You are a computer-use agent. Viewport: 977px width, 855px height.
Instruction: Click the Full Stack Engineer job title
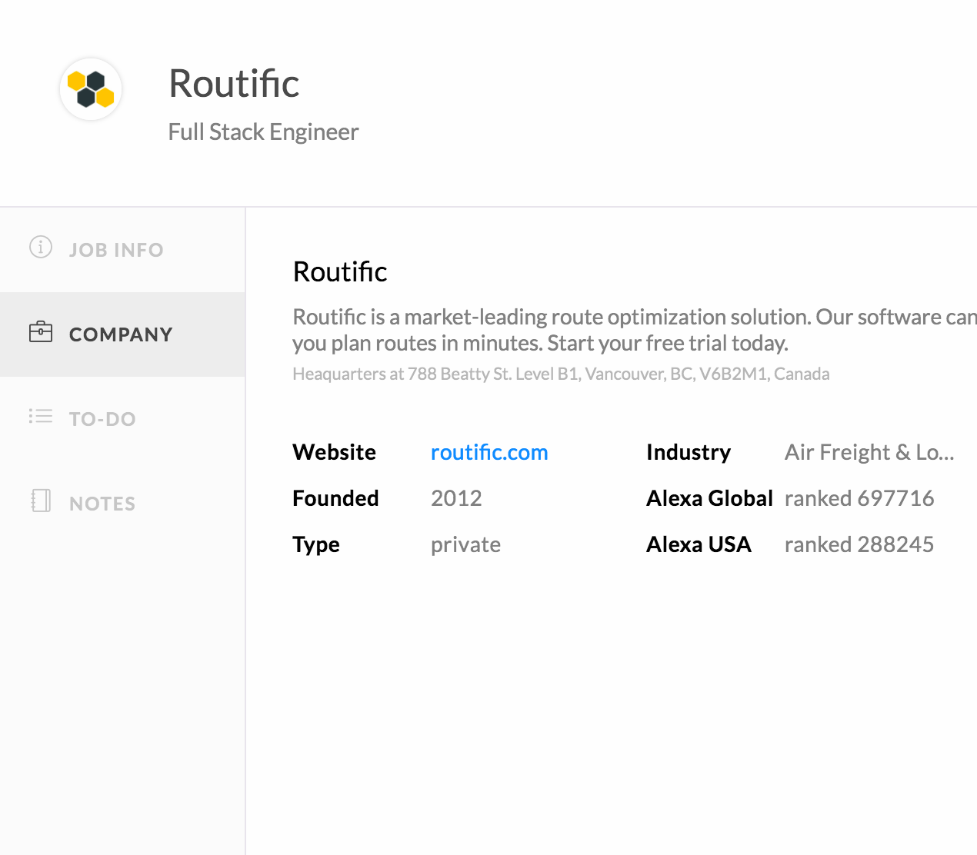tap(263, 131)
